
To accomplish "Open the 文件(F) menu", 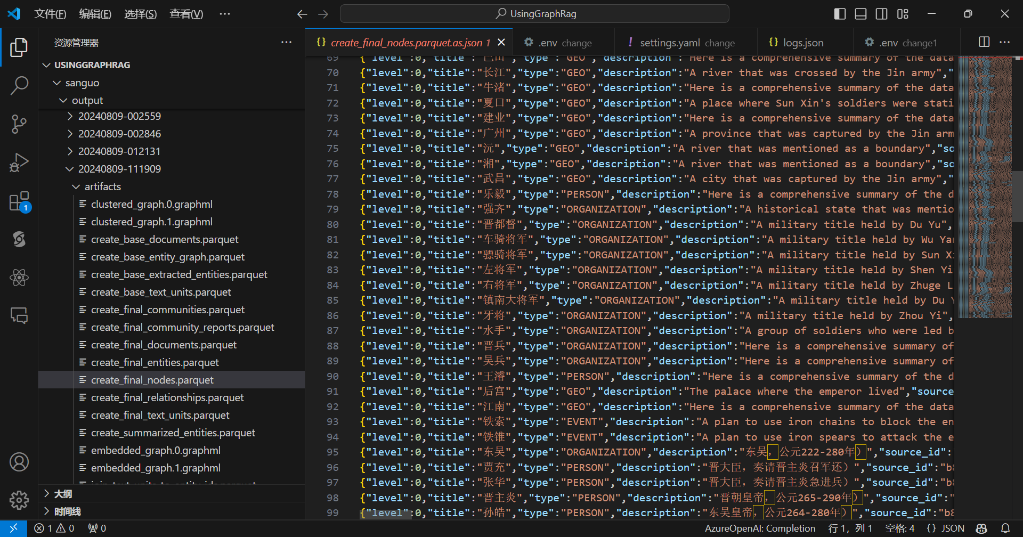I will tap(50, 14).
